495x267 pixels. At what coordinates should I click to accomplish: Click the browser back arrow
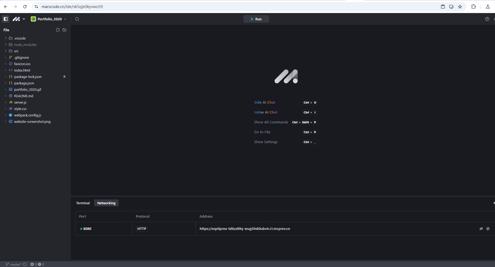point(6,7)
